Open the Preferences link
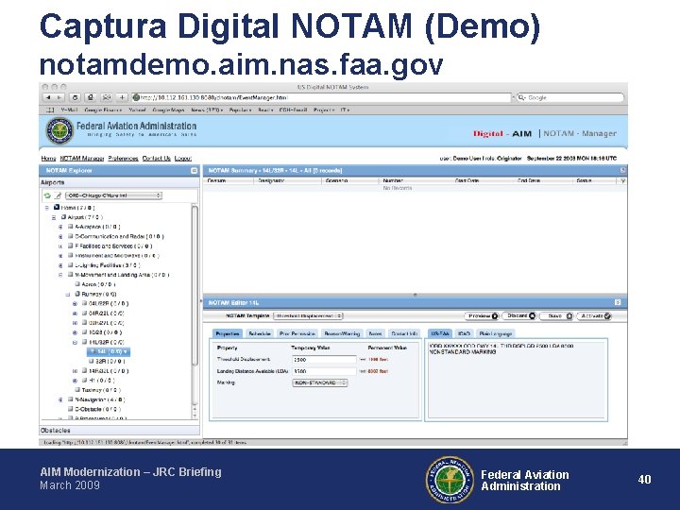This screenshot has width=680, height=510. tap(123, 159)
